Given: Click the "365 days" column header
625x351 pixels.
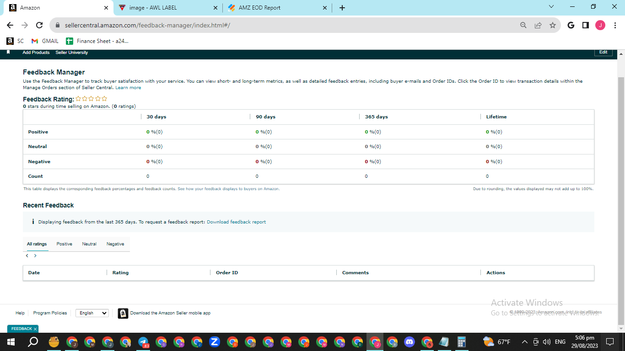Looking at the screenshot, I should click(377, 117).
